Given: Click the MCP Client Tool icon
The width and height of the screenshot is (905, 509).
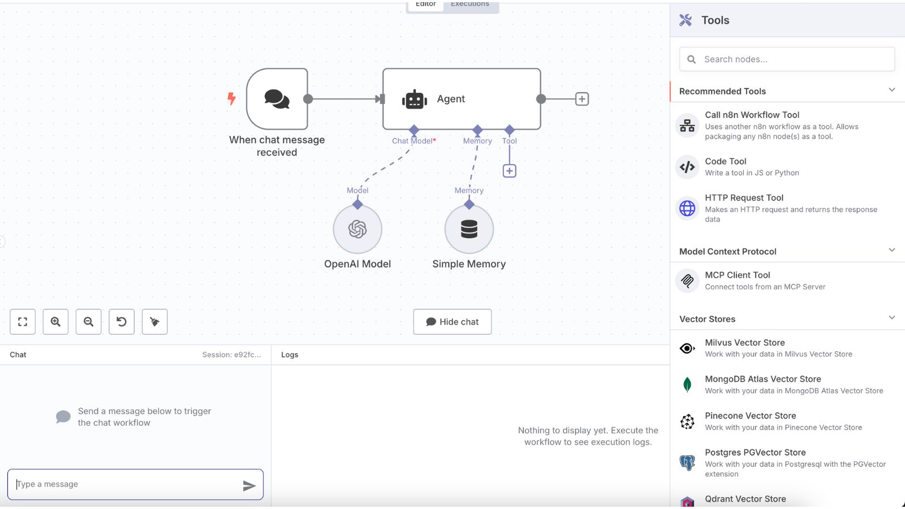Looking at the screenshot, I should 687,281.
